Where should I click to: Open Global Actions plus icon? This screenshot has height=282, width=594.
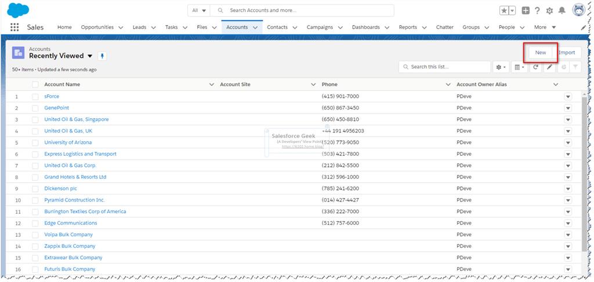click(x=526, y=10)
